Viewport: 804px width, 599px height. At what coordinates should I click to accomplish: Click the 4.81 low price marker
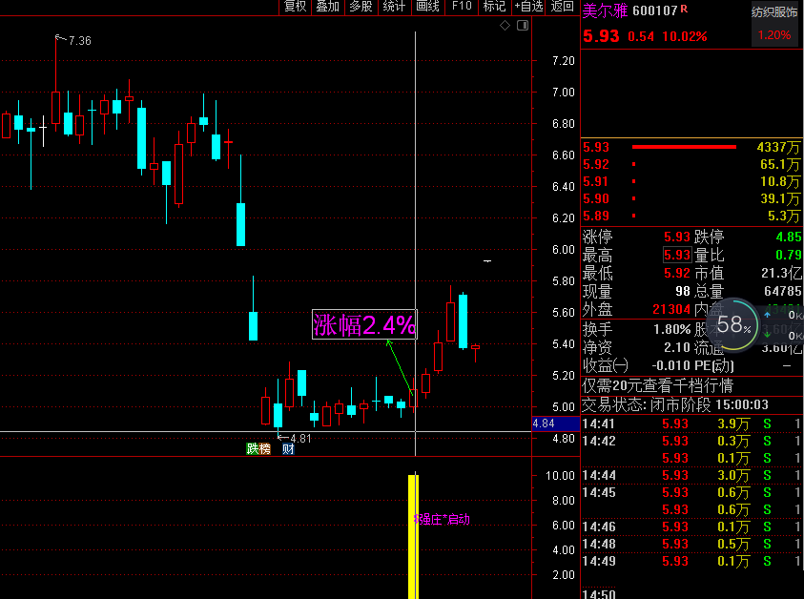(x=300, y=439)
